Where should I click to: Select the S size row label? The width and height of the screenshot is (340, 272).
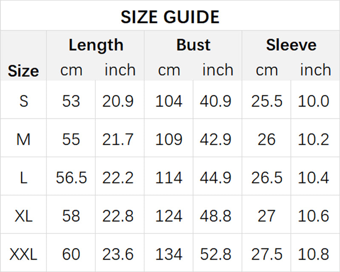click(23, 101)
